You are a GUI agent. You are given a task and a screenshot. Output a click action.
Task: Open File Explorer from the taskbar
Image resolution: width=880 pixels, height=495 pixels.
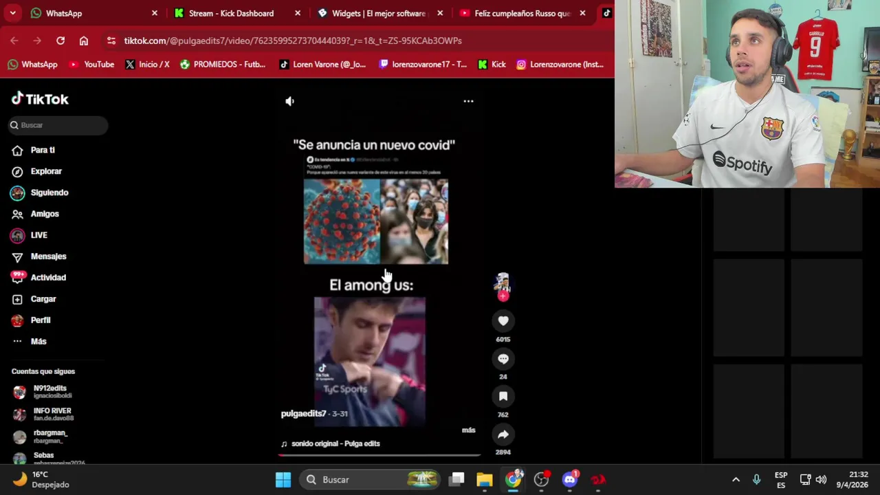tap(485, 480)
